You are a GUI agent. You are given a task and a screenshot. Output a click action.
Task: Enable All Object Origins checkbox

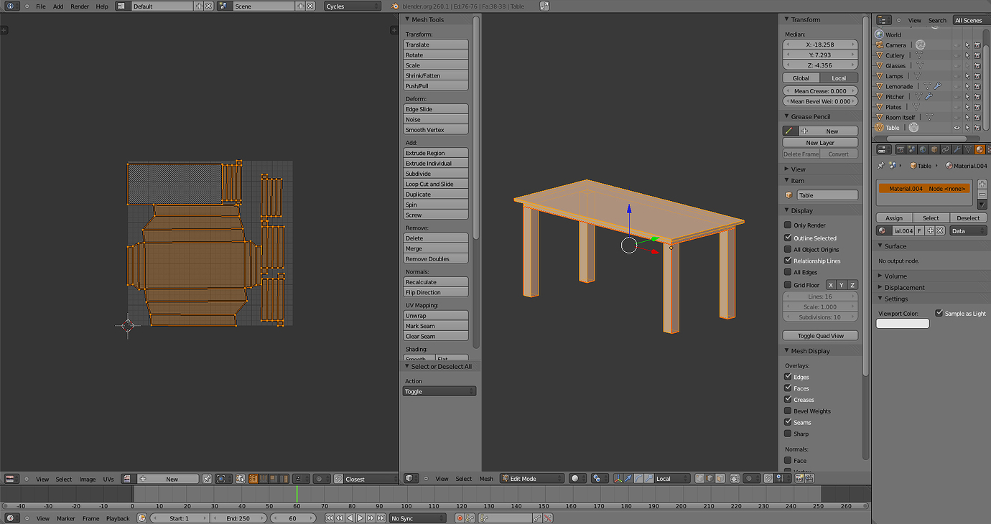[788, 249]
